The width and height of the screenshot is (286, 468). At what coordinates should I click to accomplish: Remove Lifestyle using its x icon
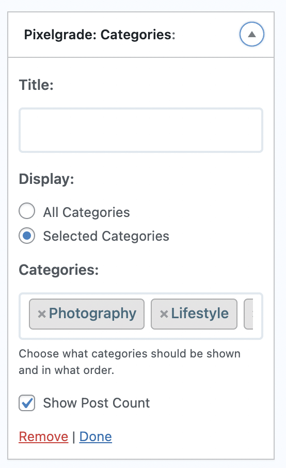tap(164, 314)
